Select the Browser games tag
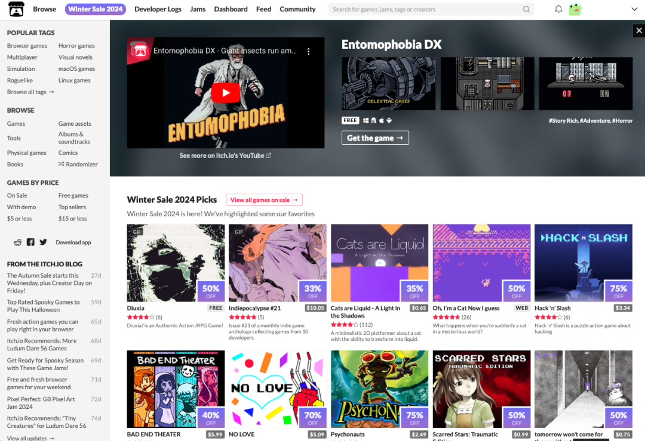Image resolution: width=645 pixels, height=441 pixels. (x=27, y=45)
